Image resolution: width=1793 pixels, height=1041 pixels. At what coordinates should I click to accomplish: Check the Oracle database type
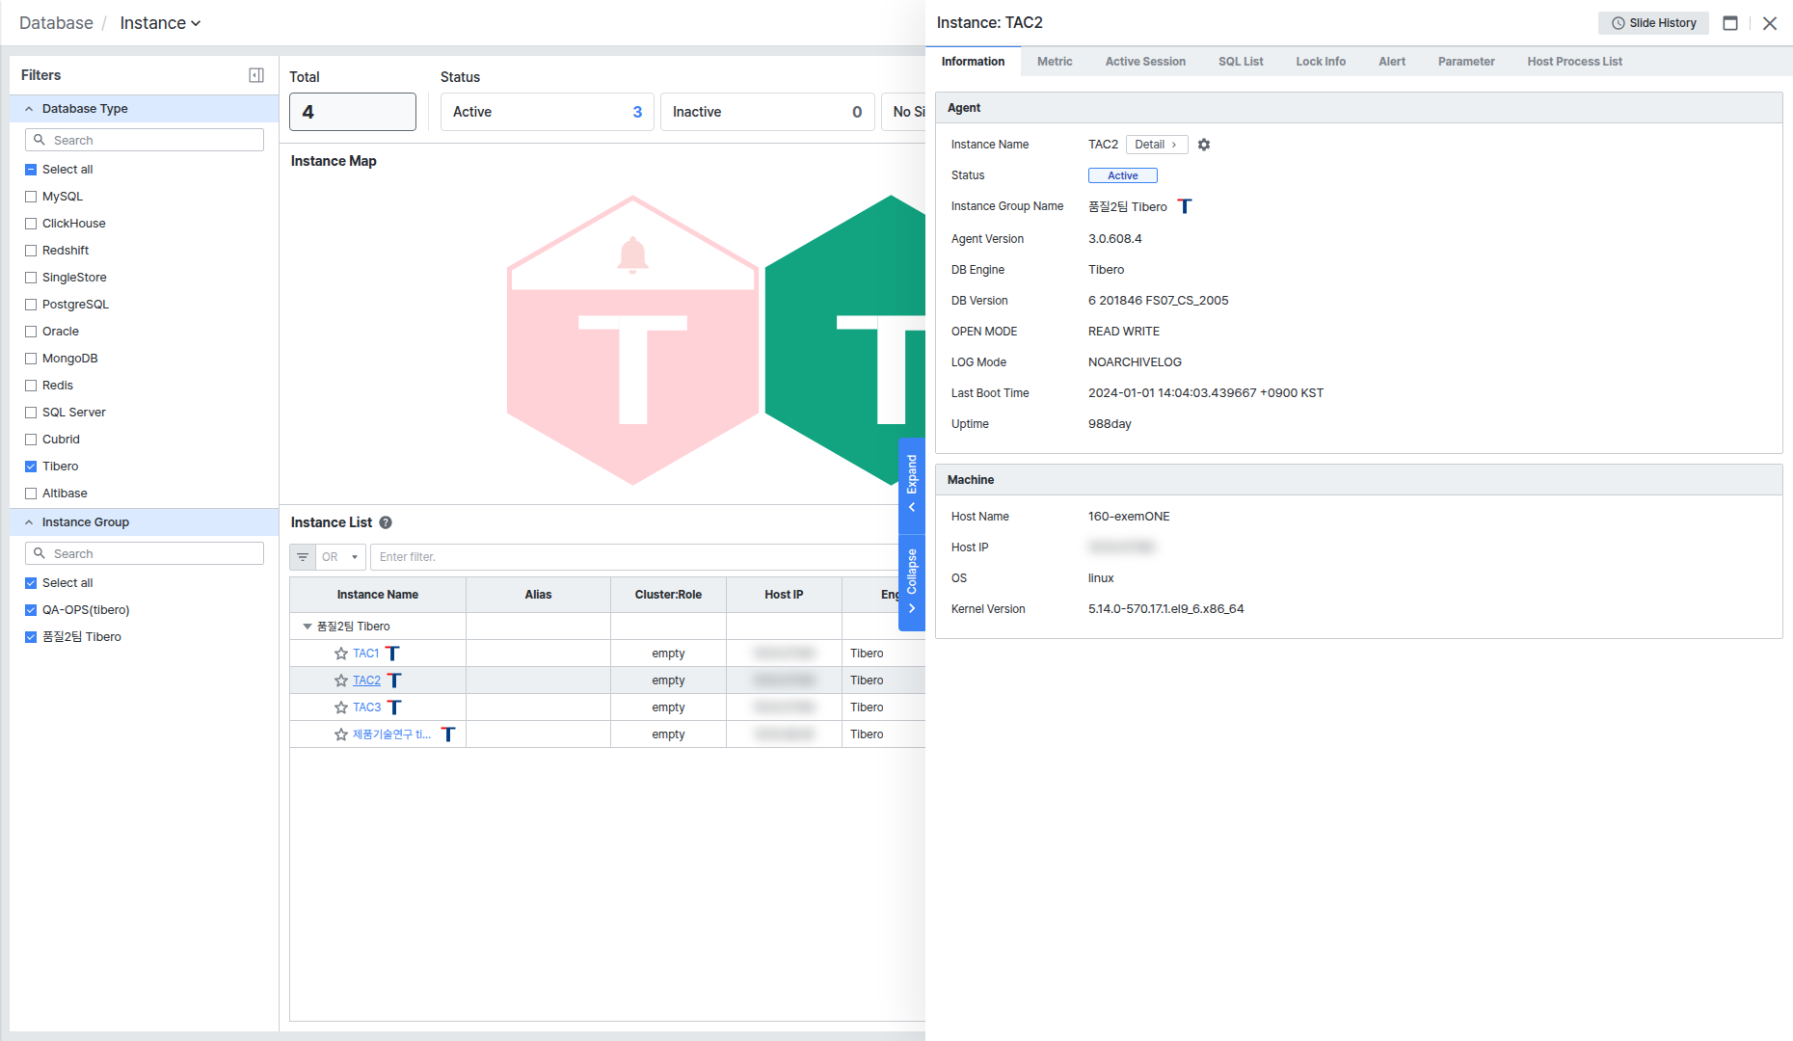click(31, 332)
